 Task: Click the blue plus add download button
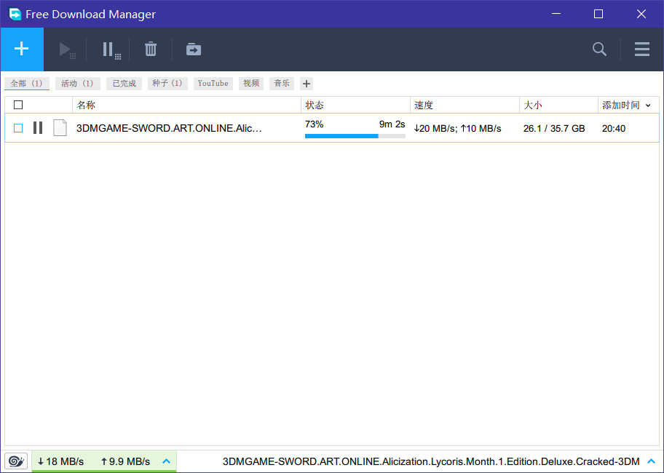click(x=22, y=49)
